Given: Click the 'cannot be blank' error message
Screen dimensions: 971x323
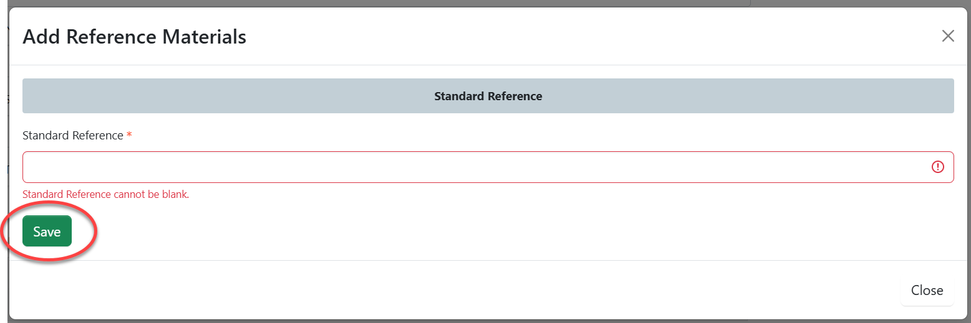Looking at the screenshot, I should click(105, 194).
